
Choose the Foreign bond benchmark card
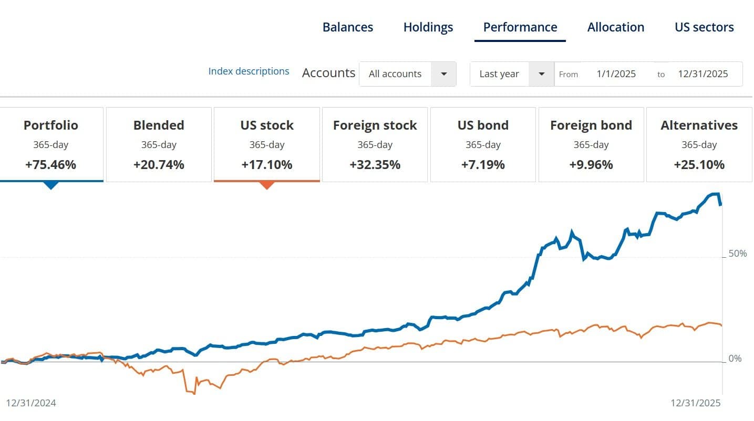point(591,144)
